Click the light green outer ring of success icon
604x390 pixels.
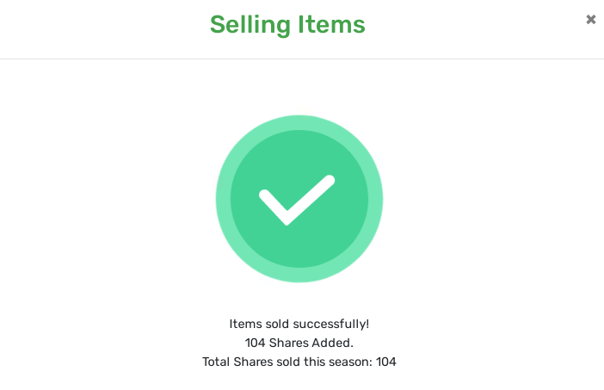[x=299, y=122]
